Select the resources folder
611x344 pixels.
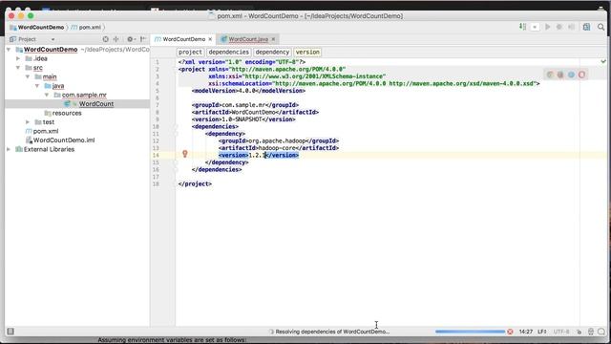pos(67,113)
